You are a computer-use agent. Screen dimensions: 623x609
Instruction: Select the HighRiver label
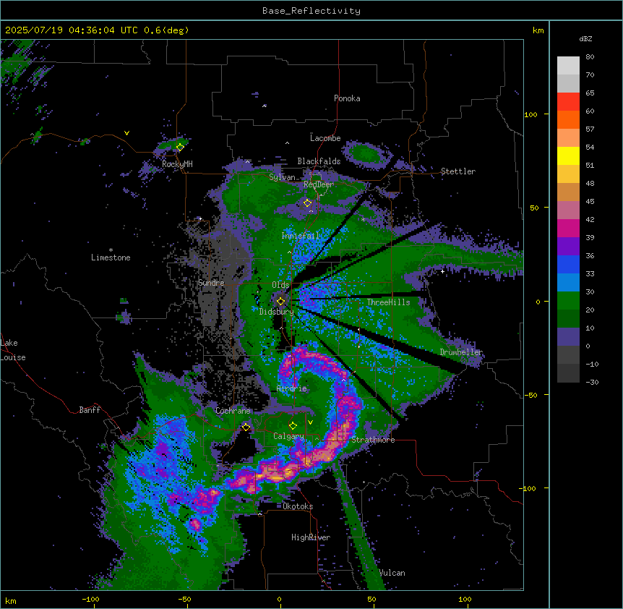tap(311, 537)
